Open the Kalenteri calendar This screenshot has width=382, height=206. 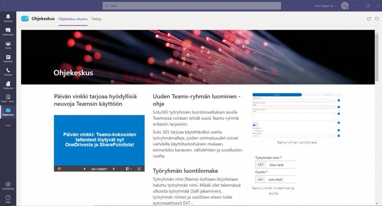tap(8, 58)
